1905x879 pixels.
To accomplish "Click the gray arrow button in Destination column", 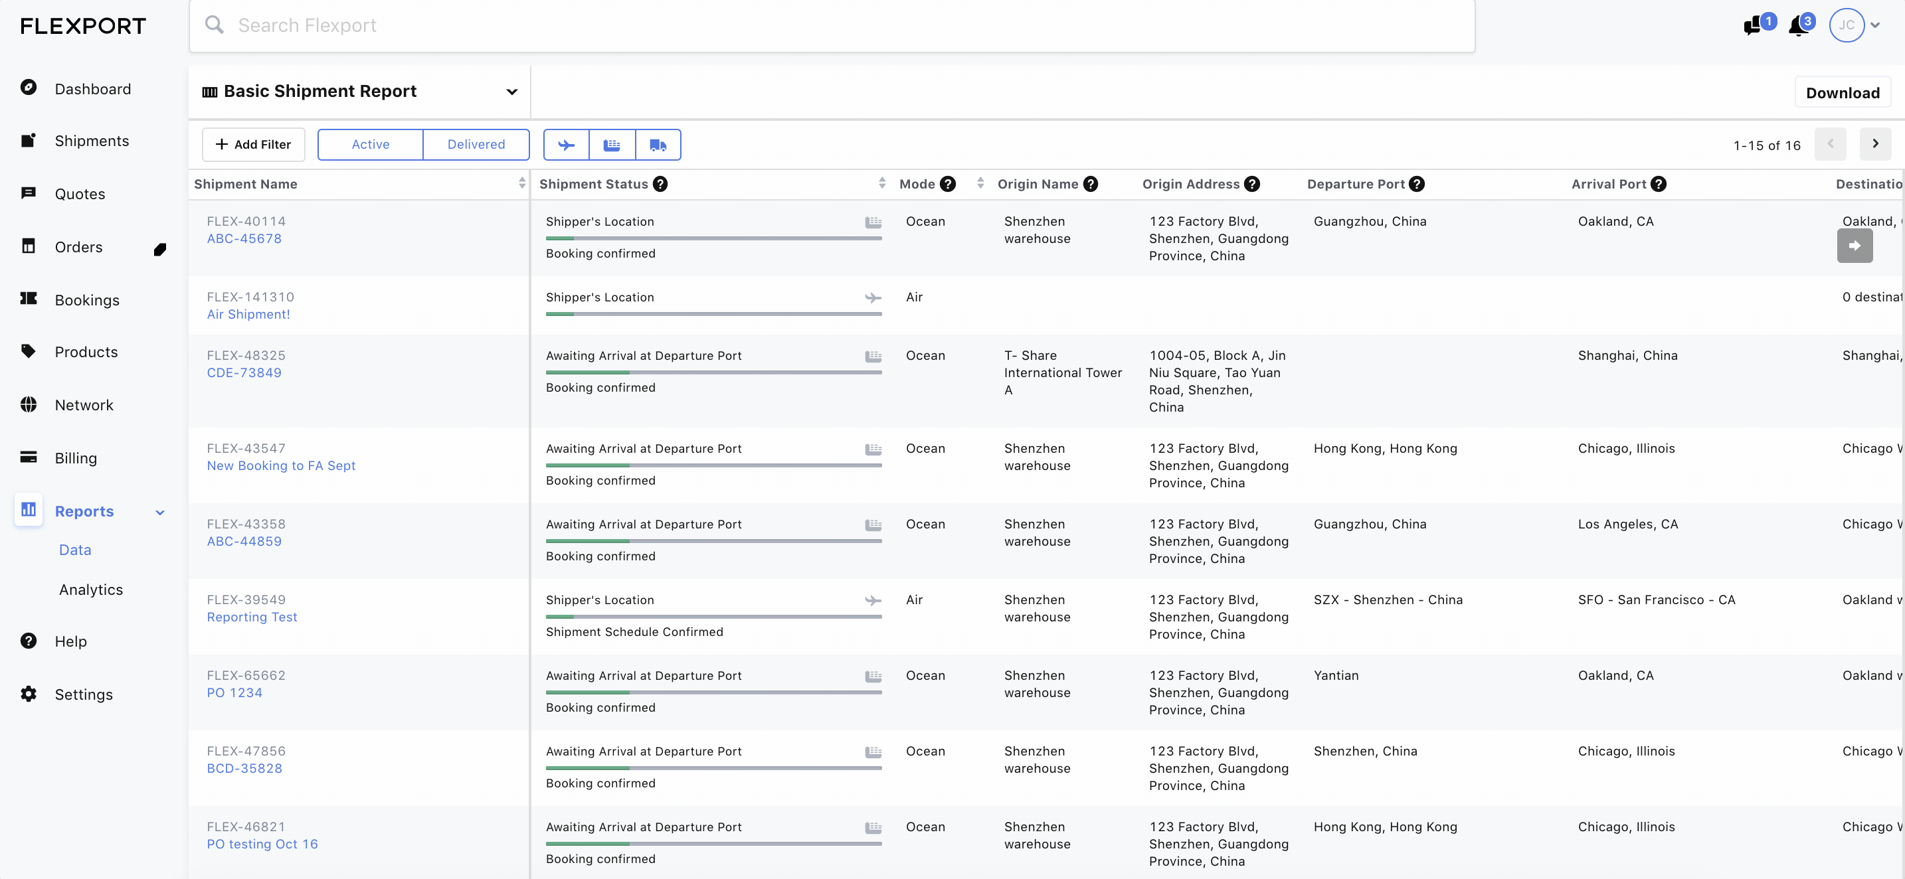I will [1854, 246].
